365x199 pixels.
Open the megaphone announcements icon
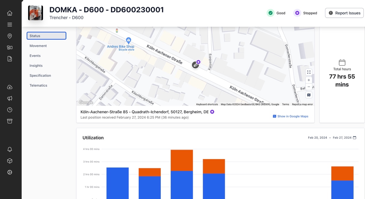[10, 98]
